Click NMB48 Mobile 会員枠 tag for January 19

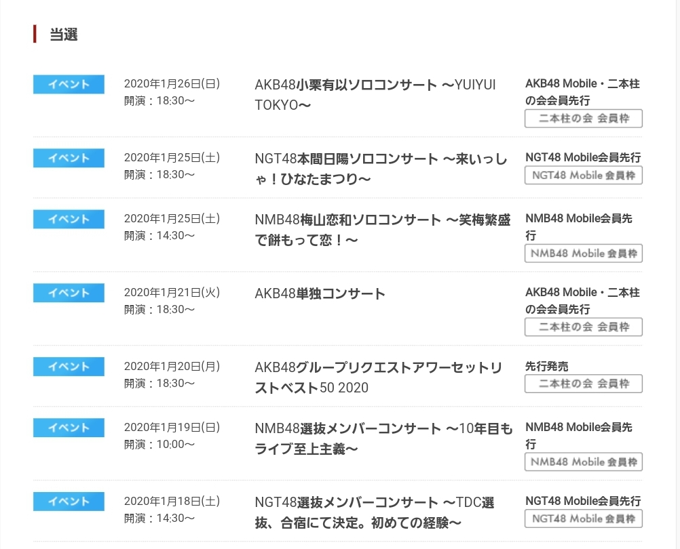pos(583,462)
